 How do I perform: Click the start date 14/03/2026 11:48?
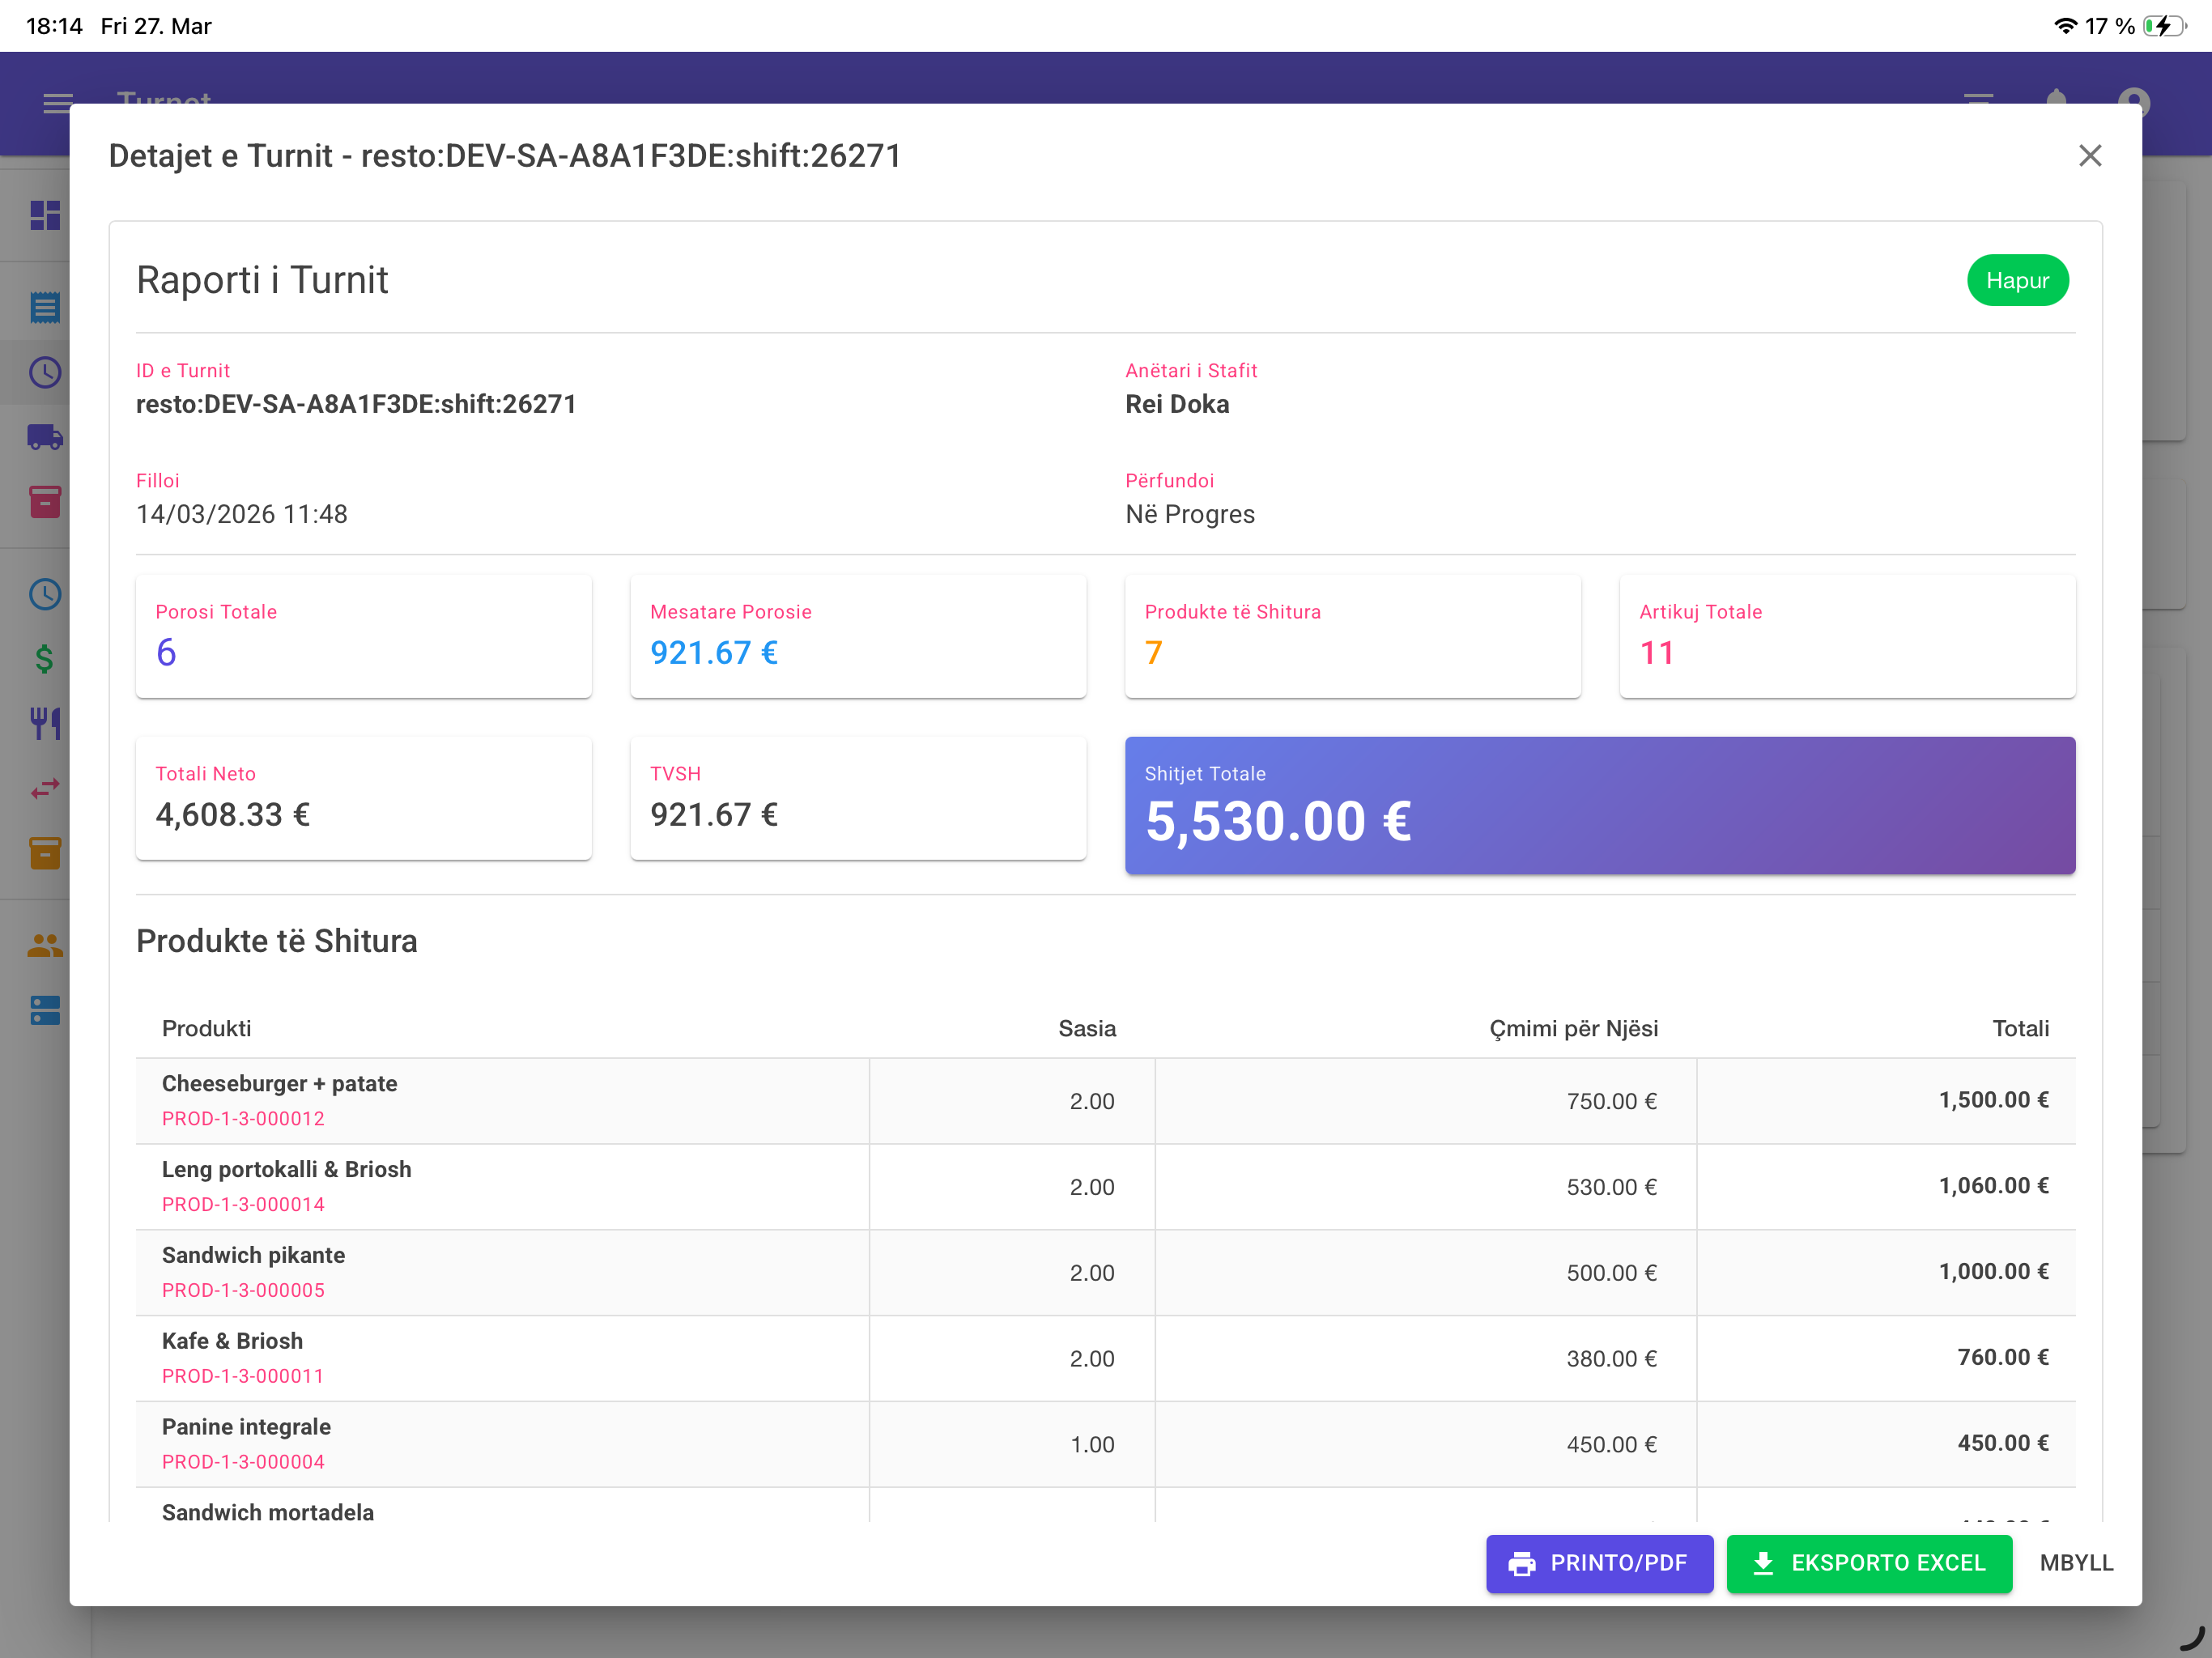(242, 515)
